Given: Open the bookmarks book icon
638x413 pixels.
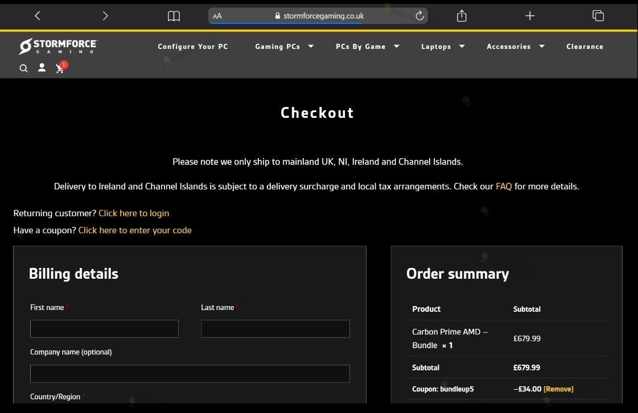Looking at the screenshot, I should click(174, 16).
